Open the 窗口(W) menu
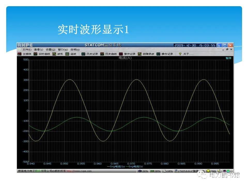 63,50
